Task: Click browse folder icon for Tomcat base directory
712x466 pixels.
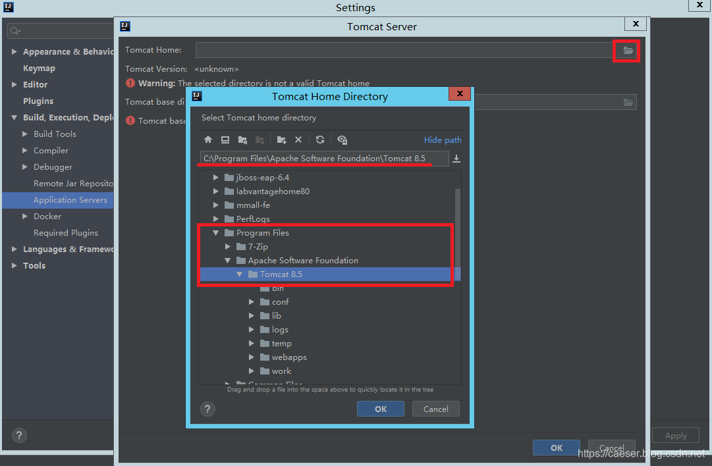Action: 628,102
